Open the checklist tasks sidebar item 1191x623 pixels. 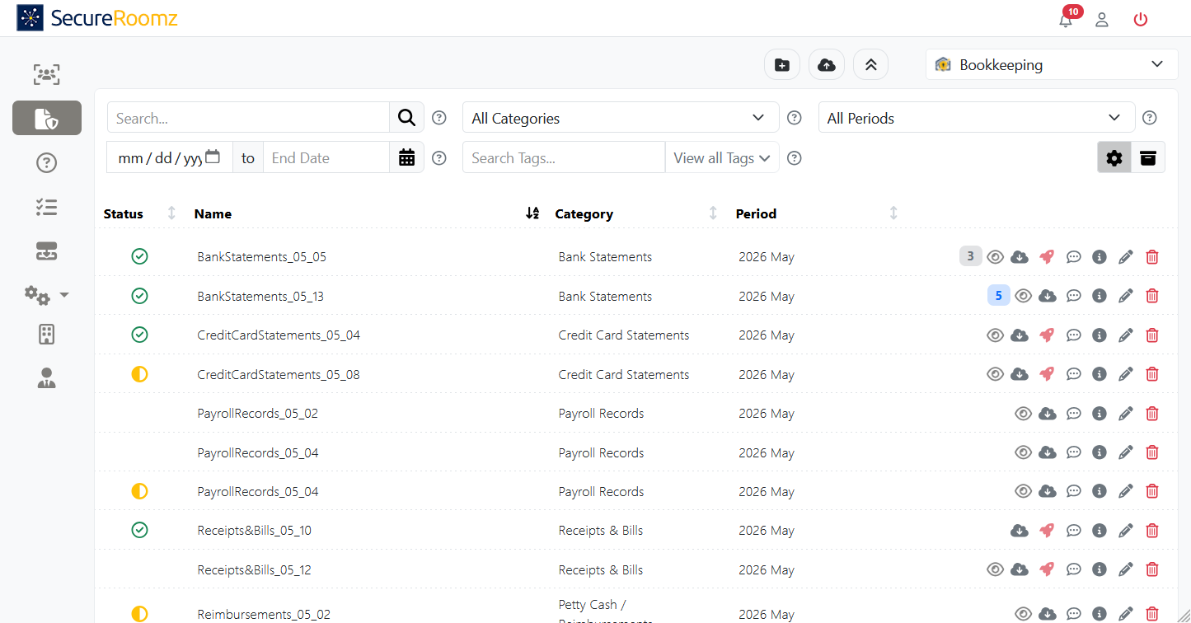[46, 208]
